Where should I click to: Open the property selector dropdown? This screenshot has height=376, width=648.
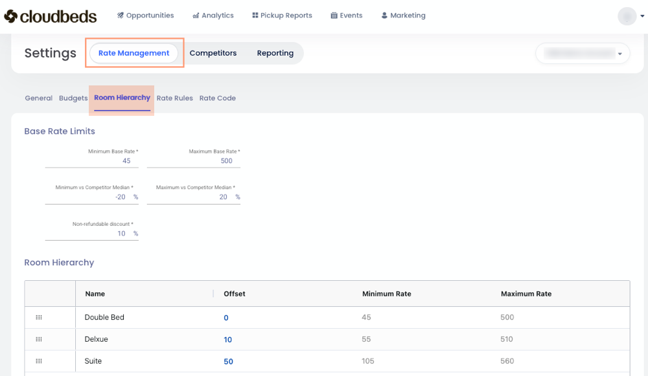point(583,54)
